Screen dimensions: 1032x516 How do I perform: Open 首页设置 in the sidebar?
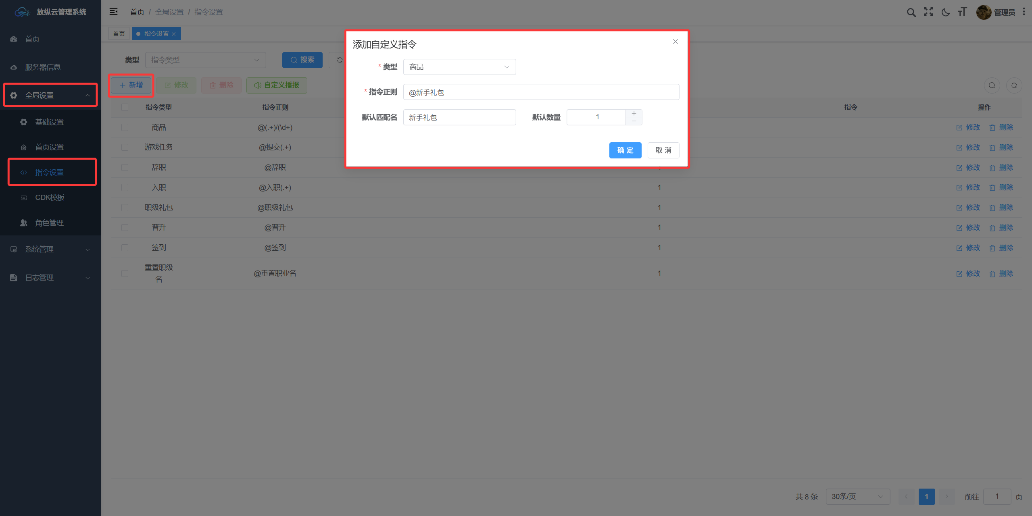[50, 147]
